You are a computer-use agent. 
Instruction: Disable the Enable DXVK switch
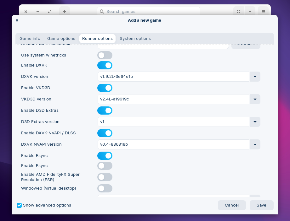point(105,65)
